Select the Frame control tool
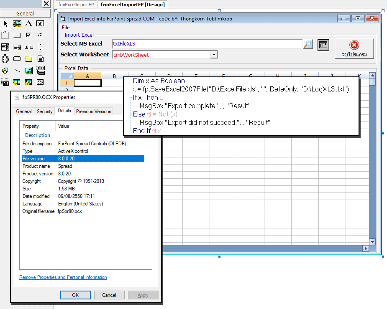 [5, 35]
